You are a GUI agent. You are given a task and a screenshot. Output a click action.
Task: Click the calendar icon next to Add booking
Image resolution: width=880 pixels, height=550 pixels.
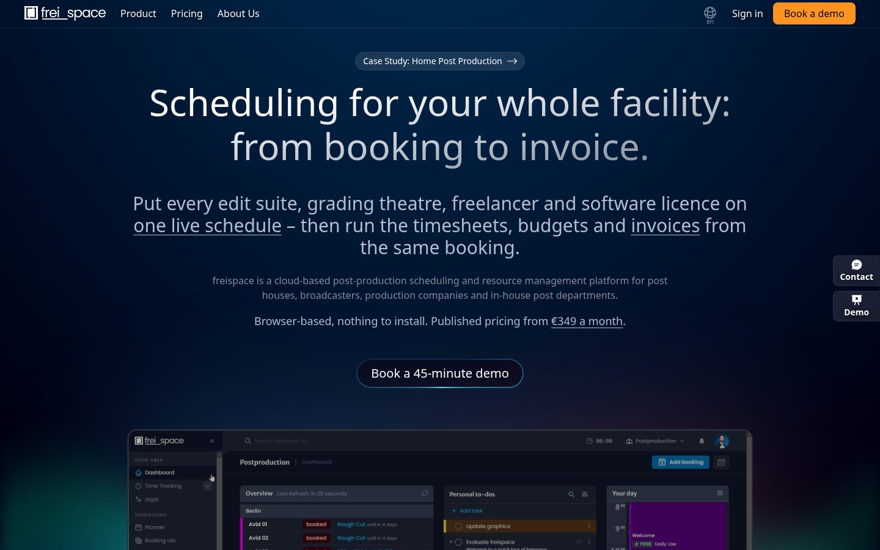(721, 462)
